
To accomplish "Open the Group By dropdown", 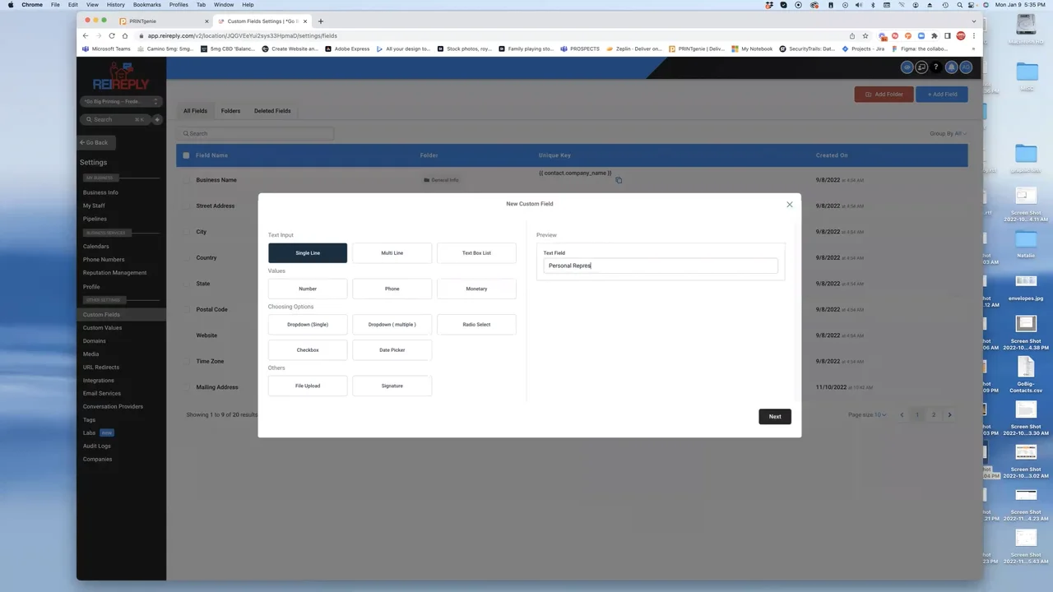I will point(949,133).
